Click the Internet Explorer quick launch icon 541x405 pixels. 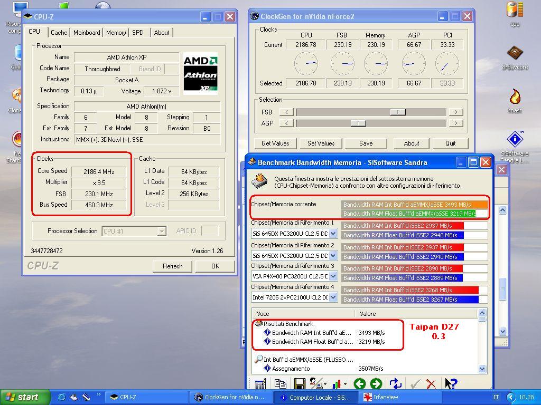coord(61,397)
